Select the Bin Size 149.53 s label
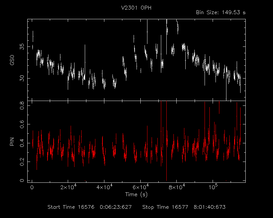The width and height of the screenshot is (273, 218). point(221,13)
